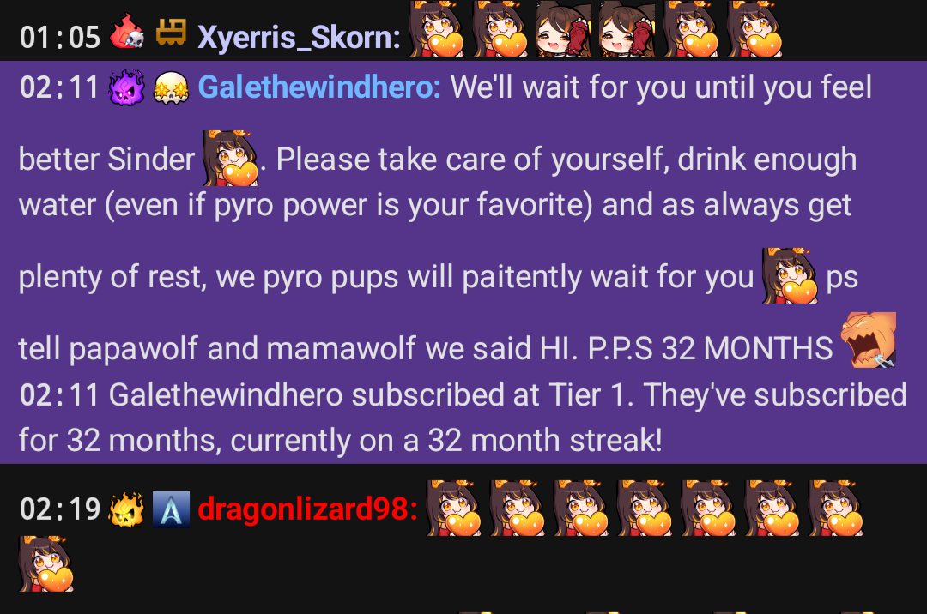Click heart emote after "wait for you"
927x614 pixels.
coord(790,276)
